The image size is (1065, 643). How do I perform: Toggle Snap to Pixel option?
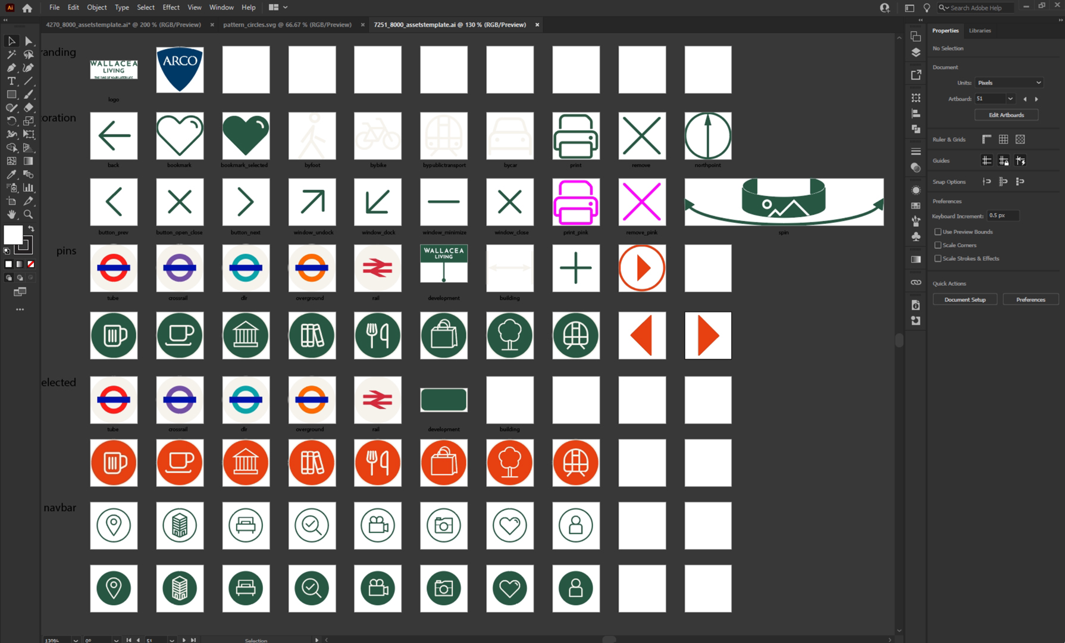[1020, 182]
